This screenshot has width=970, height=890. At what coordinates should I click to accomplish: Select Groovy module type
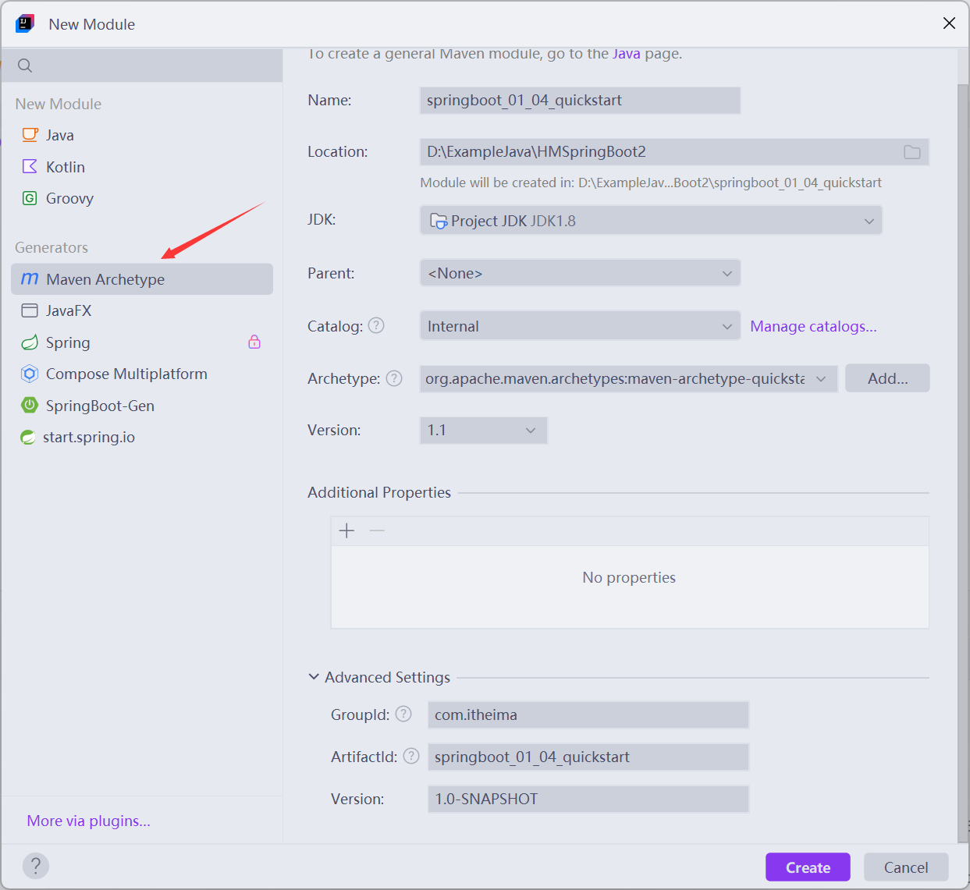pyautogui.click(x=142, y=198)
